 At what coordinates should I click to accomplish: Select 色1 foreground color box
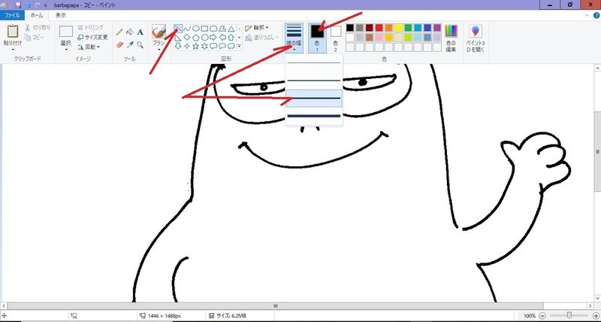click(x=317, y=38)
